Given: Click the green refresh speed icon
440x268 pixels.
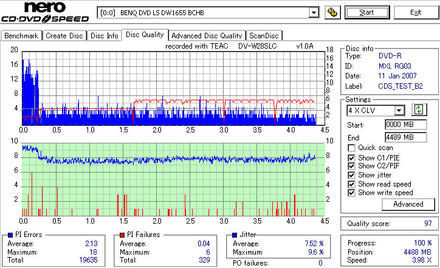Looking at the screenshot, I should pyautogui.click(x=418, y=110).
